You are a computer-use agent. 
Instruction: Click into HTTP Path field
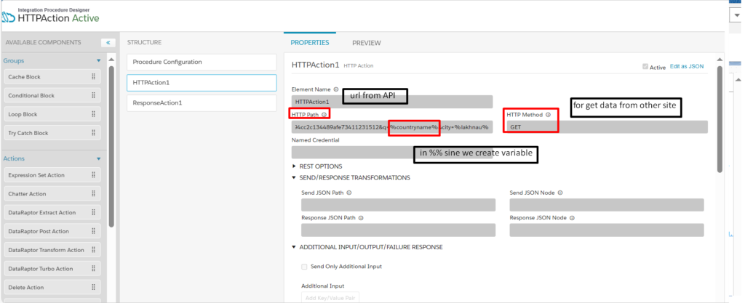tap(392, 127)
